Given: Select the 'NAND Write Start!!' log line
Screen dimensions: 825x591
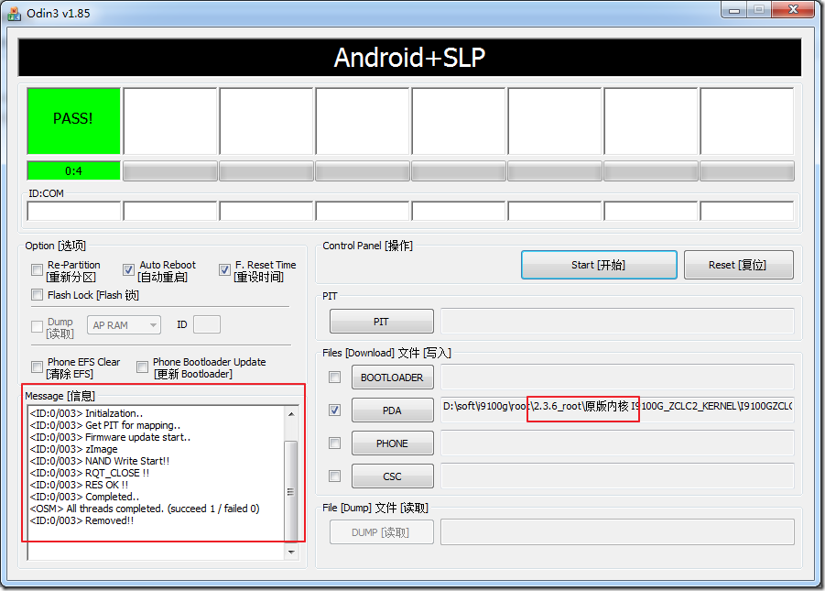Looking at the screenshot, I should [x=100, y=461].
